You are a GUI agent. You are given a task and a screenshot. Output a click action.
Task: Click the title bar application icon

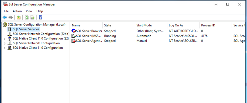tap(5, 4)
